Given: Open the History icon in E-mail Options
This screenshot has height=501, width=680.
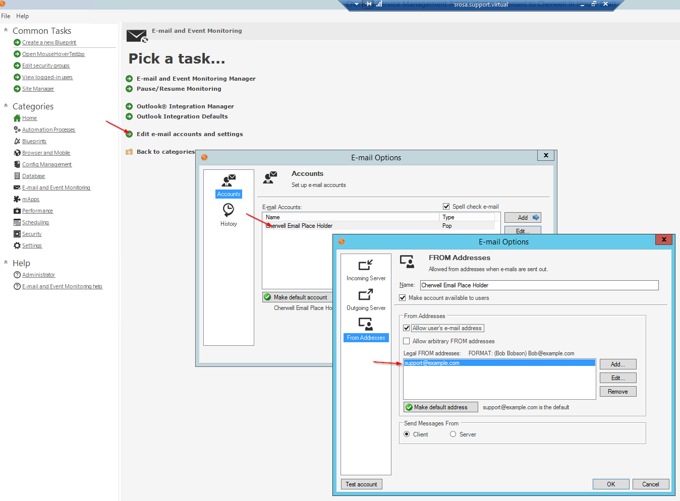Looking at the screenshot, I should pyautogui.click(x=229, y=210).
